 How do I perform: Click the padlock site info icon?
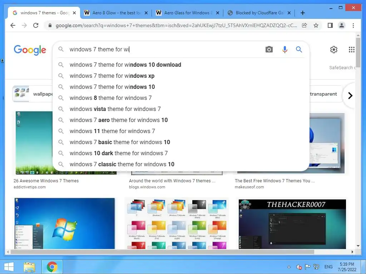click(50, 25)
